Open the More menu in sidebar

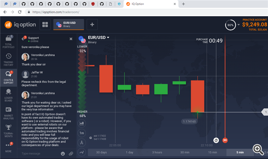(8, 147)
